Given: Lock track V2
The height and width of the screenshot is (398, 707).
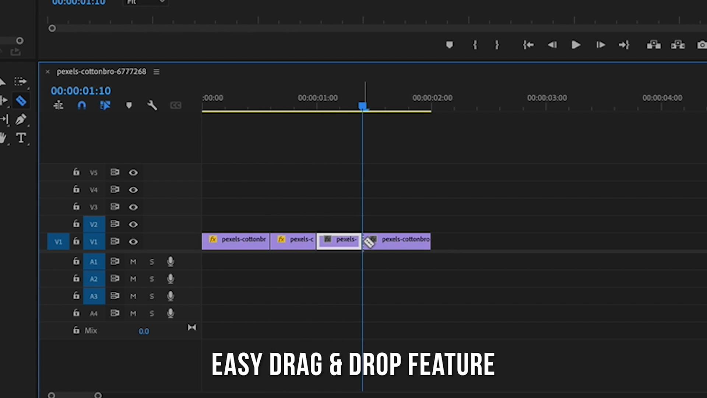Looking at the screenshot, I should tap(76, 223).
